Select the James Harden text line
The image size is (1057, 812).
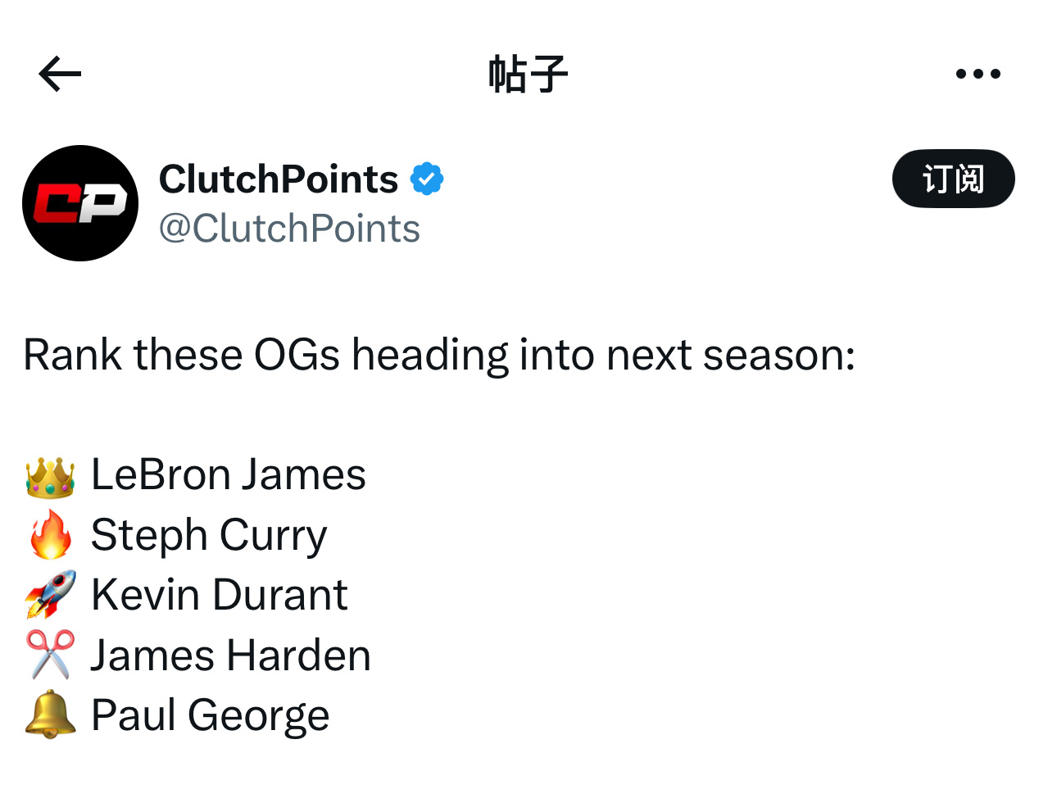(230, 655)
